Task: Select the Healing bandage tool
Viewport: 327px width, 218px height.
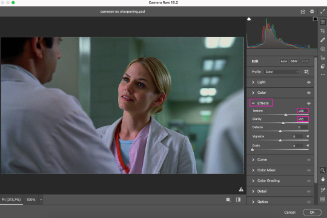Action: (x=323, y=40)
